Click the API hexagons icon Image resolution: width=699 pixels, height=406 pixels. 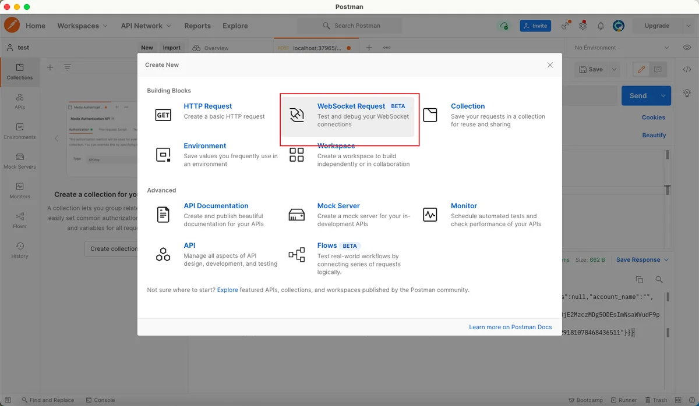point(163,254)
